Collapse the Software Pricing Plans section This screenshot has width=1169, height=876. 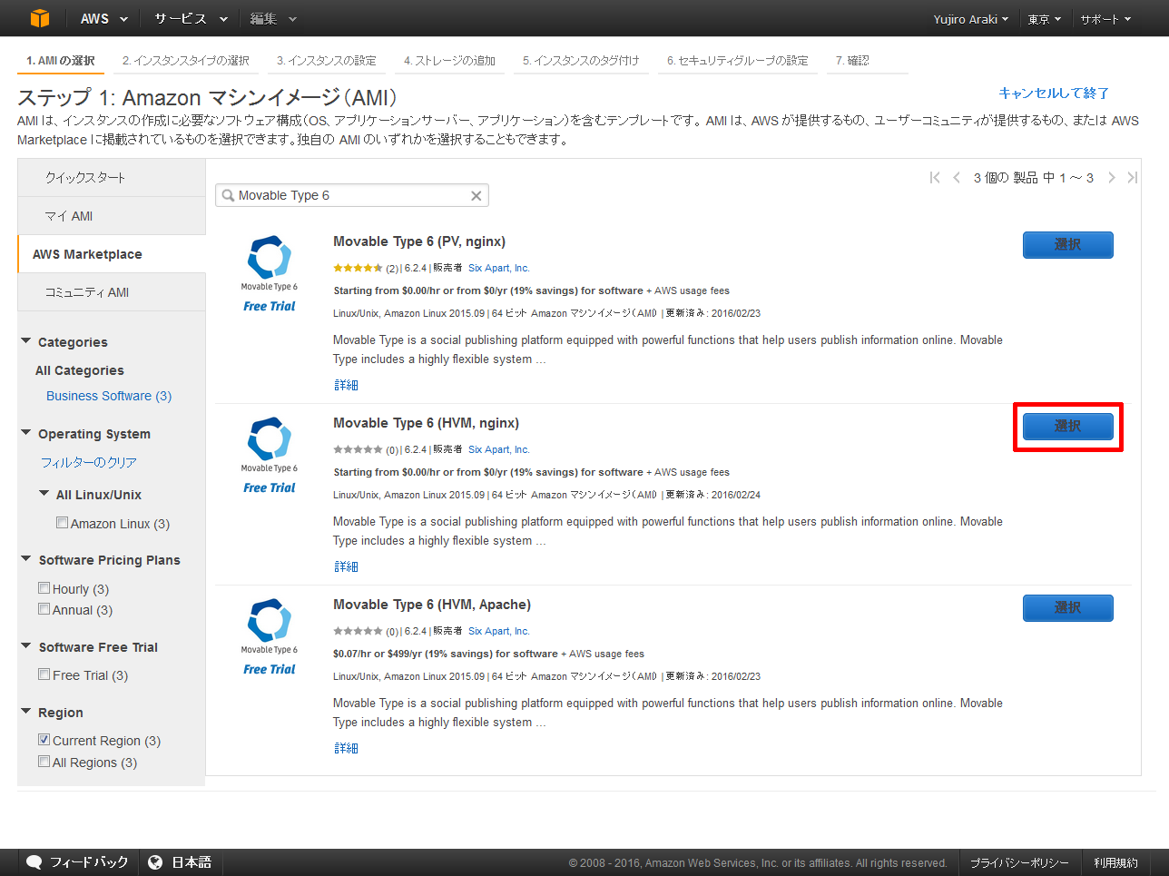point(26,559)
